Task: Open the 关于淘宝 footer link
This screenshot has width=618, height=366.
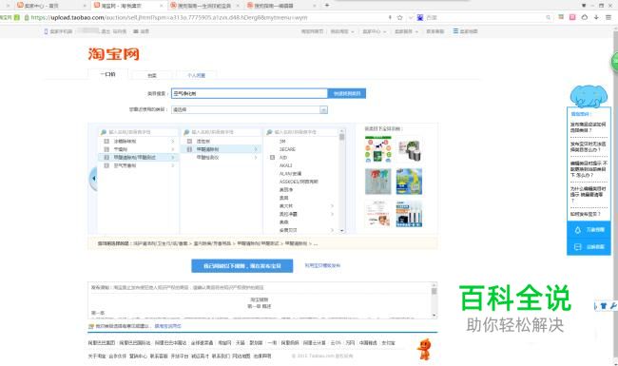Action: 97,356
